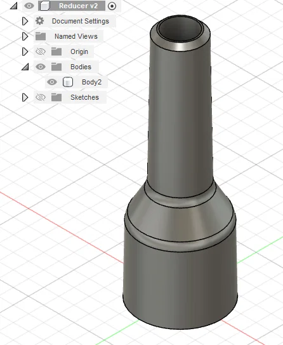The image size is (283, 345).
Task: Click the Document Settings gear icon
Action: [x=40, y=21]
